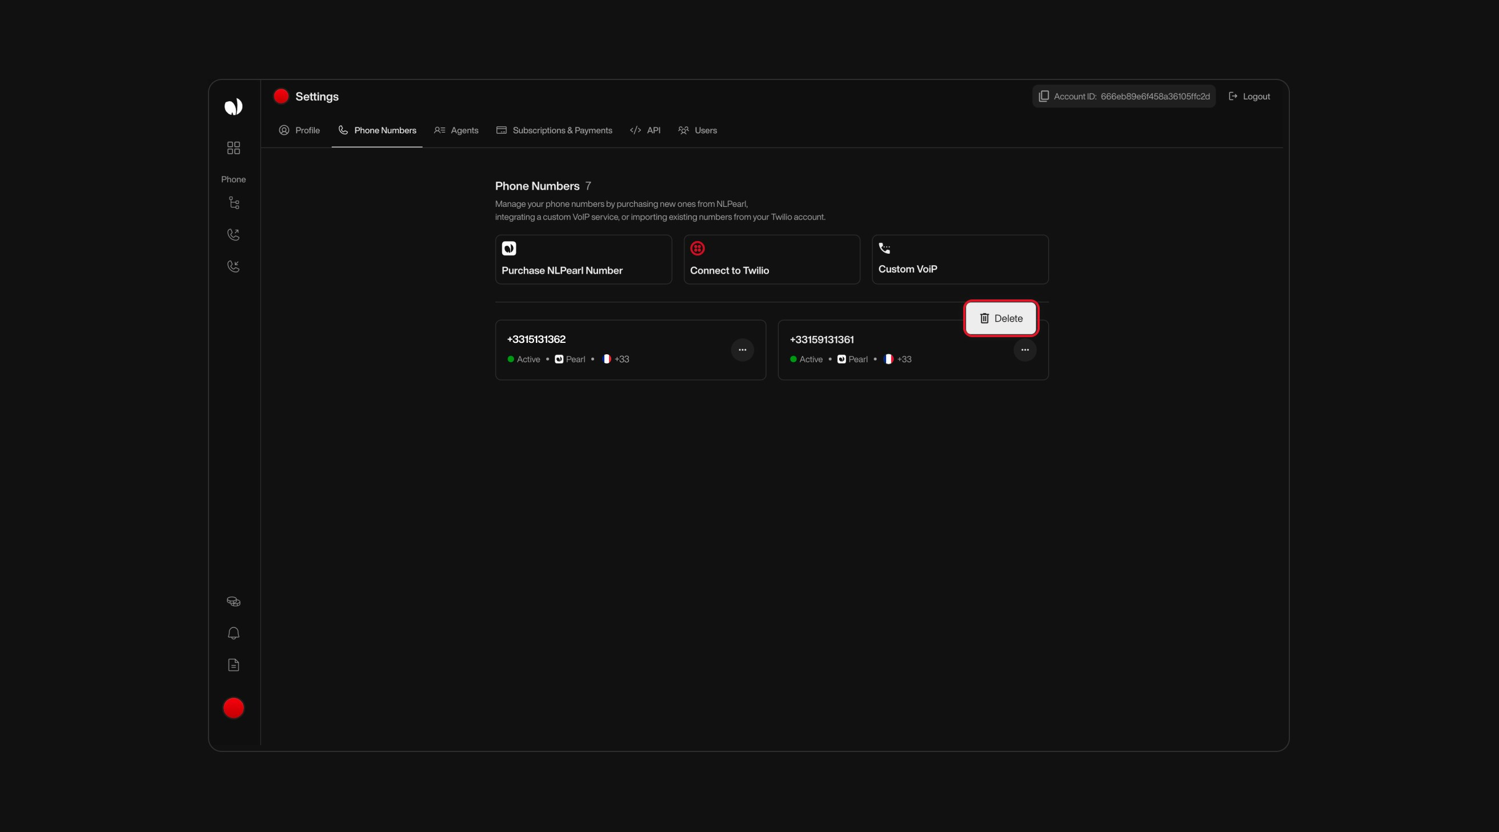
Task: Open options menu for +3315131362
Action: [x=743, y=350]
